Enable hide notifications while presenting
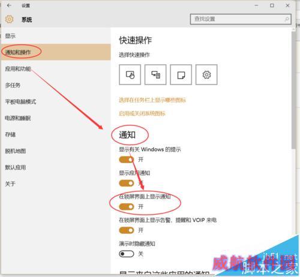 [127, 254]
